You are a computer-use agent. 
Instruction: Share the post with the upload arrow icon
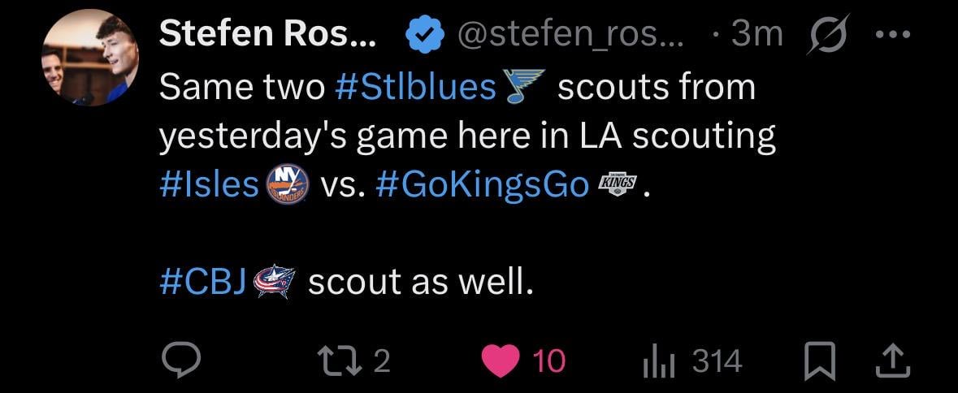coord(892,361)
